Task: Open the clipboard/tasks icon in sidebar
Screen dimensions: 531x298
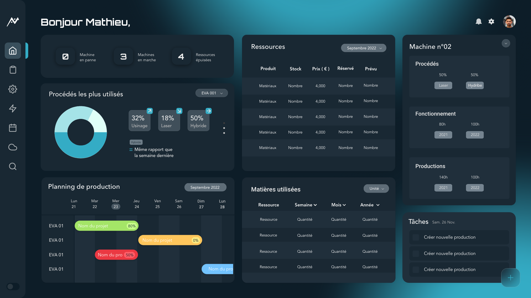Action: coord(13,70)
